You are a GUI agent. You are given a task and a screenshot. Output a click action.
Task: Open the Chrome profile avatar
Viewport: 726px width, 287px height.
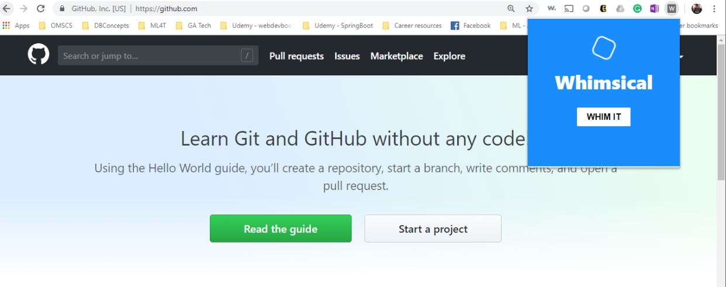point(697,9)
